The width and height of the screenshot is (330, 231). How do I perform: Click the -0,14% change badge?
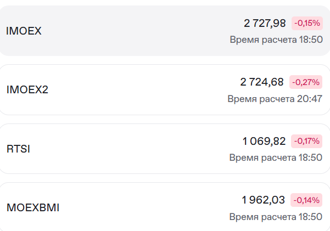coord(306,200)
